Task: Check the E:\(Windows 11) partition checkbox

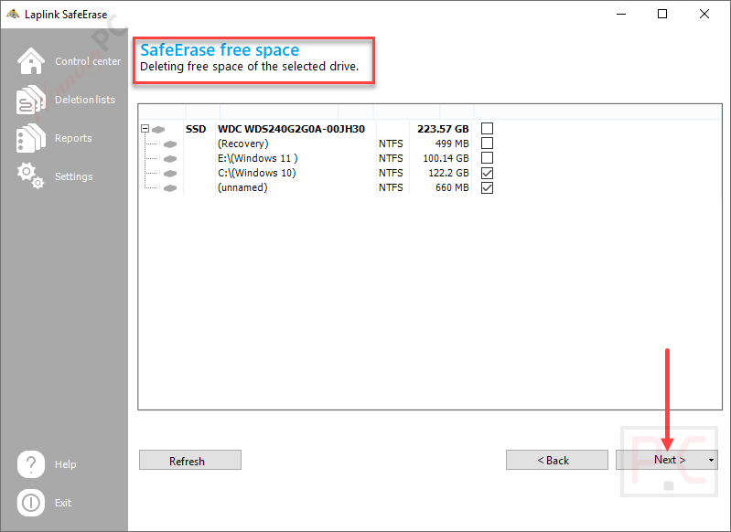Action: coord(487,158)
